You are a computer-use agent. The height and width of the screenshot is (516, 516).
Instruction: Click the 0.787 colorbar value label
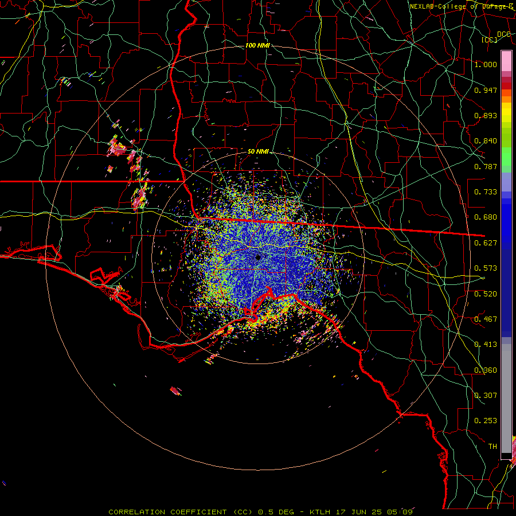coord(486,166)
